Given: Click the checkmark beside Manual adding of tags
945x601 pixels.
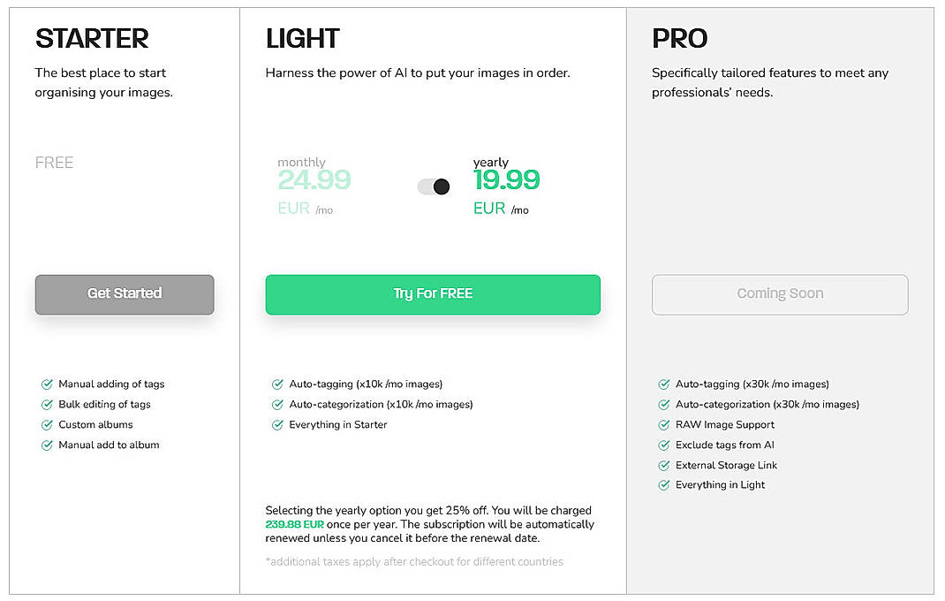Looking at the screenshot, I should click(x=47, y=384).
